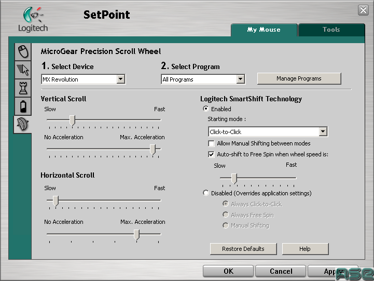Click the Cancel button
This screenshot has height=281, width=374.
point(281,271)
